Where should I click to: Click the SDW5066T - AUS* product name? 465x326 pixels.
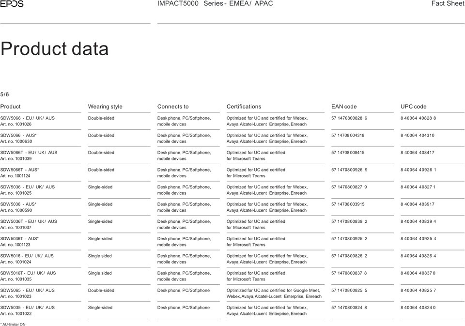click(19, 170)
